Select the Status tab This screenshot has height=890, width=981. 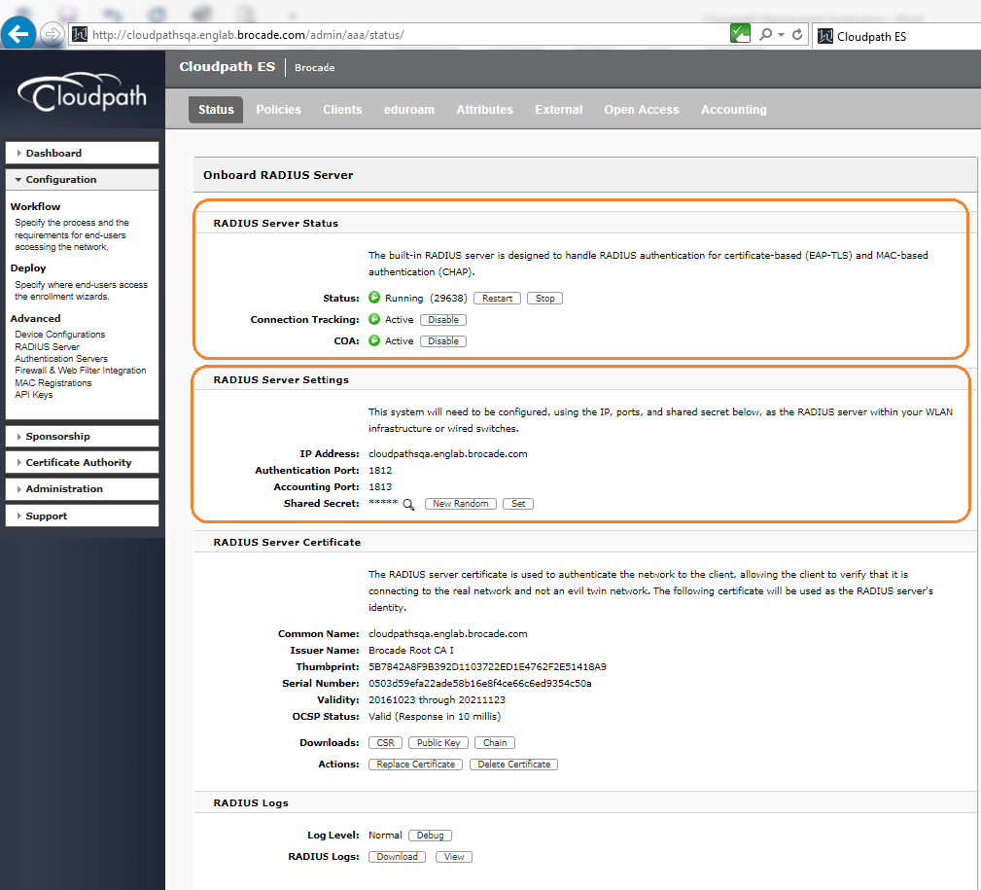pyautogui.click(x=216, y=110)
